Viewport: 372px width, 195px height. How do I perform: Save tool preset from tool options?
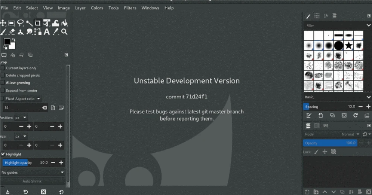7,192
